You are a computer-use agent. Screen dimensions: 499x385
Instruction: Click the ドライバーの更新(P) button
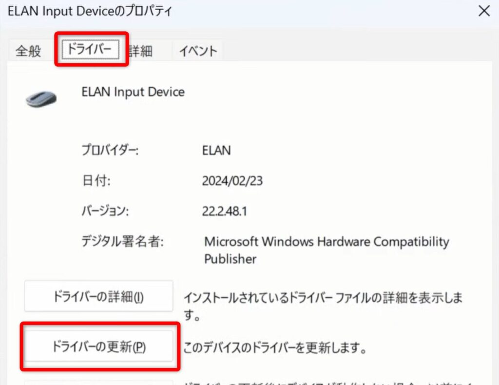tap(99, 347)
